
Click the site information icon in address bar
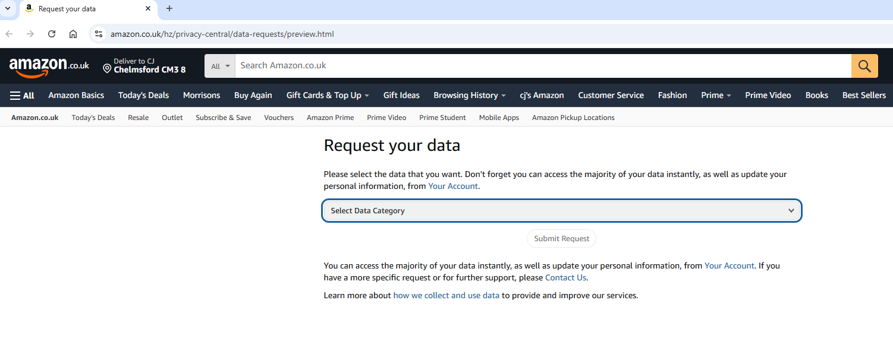[x=99, y=34]
